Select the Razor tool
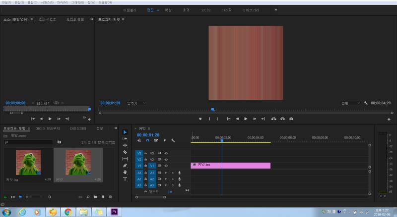Viewport: 397px width, 217px height. [125, 152]
